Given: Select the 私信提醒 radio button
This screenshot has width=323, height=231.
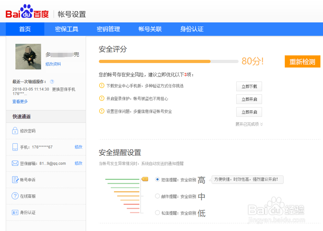Looking at the screenshot, I should coord(157,213).
